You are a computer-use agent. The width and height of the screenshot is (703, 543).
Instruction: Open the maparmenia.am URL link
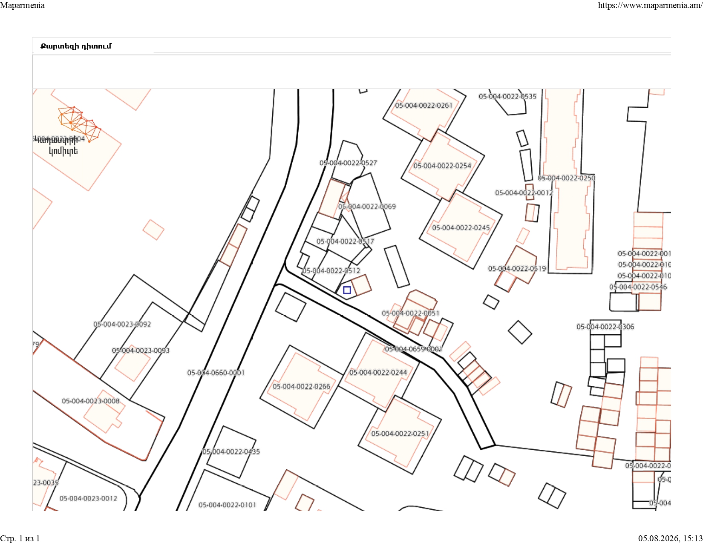coord(650,5)
